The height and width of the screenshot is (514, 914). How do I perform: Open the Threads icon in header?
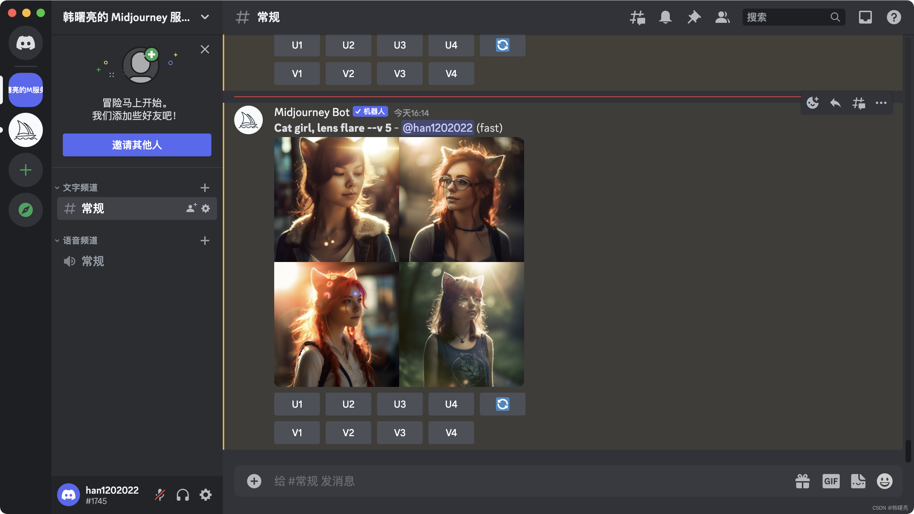click(x=637, y=17)
